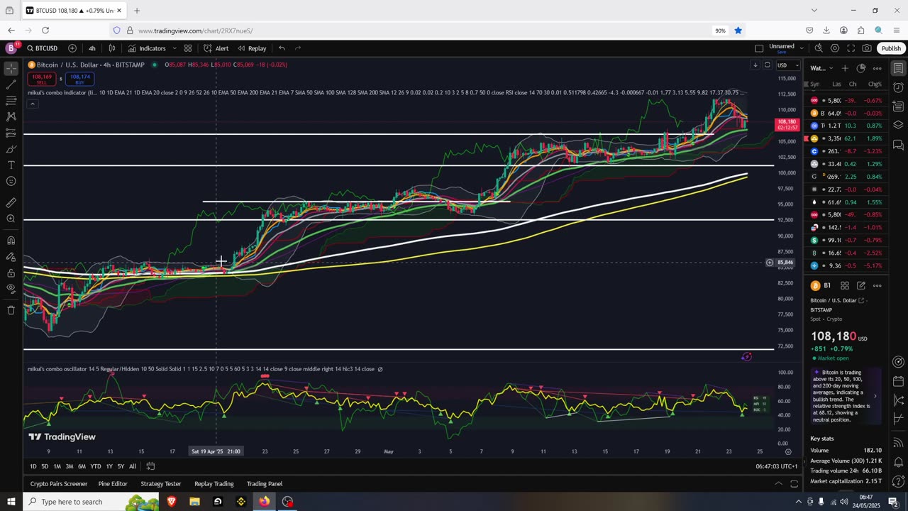Screen dimensions: 908x511
Task: Toggle lock all drawing tools
Action: tap(11, 273)
